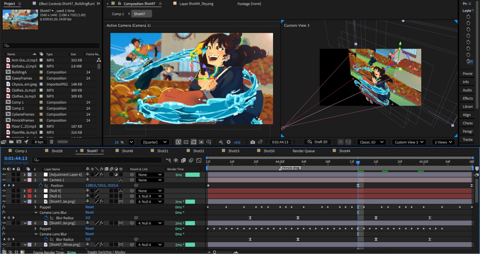Toggle visibility of the Null 6 layer
Screen dimensions: 480x254
pos(4,196)
